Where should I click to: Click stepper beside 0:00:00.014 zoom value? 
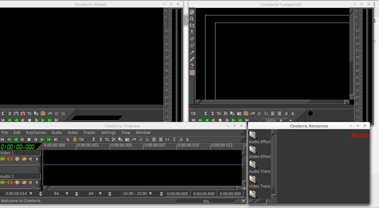click(40, 194)
